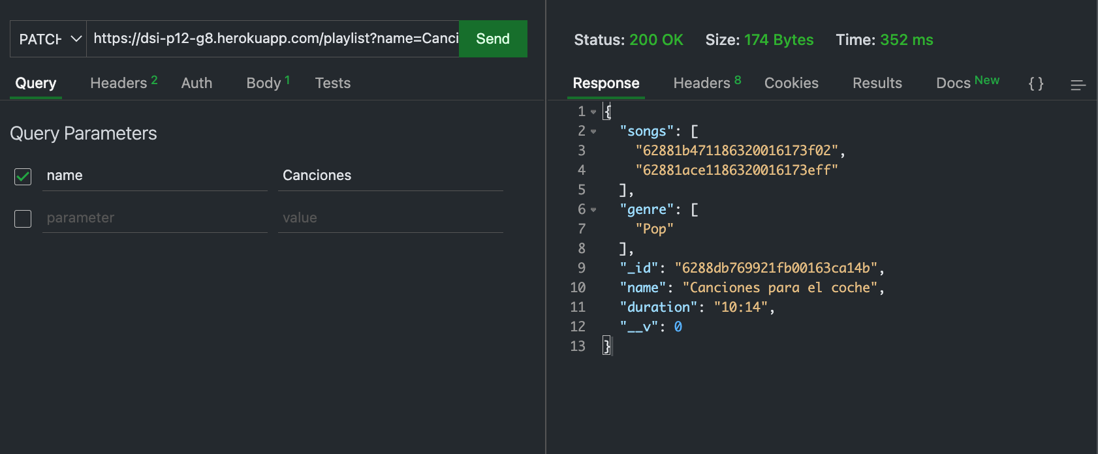Image resolution: width=1098 pixels, height=454 pixels.
Task: Open the response Headers tab
Action: pos(707,83)
